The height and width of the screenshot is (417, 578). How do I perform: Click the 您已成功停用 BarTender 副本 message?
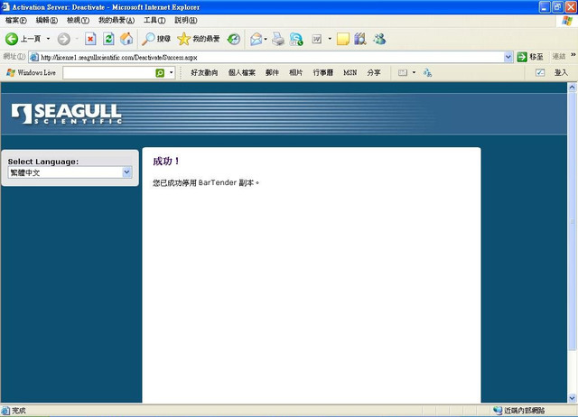tap(206, 182)
